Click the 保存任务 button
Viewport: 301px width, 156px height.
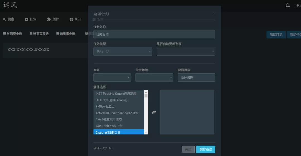point(206,150)
